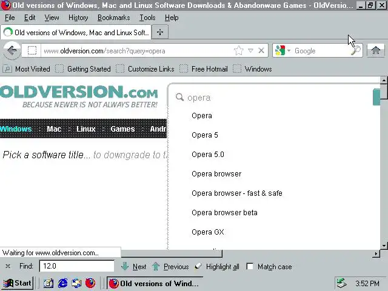This screenshot has width=388, height=291.
Task: Open the Getting Started bookmark
Action: point(83,69)
